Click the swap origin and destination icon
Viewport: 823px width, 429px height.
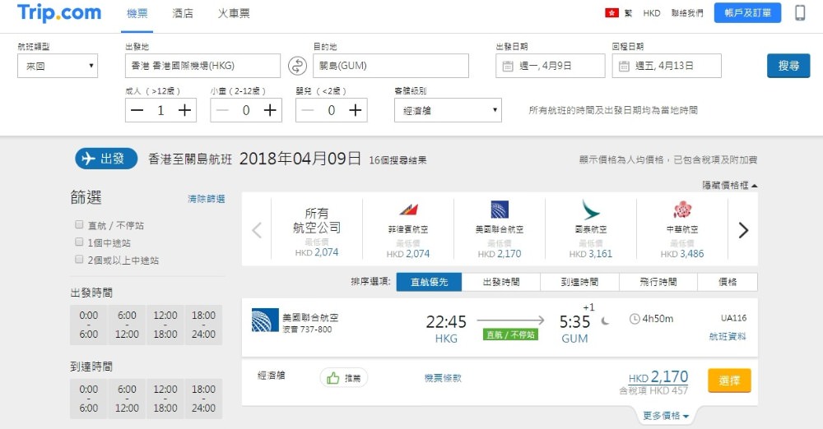[296, 66]
